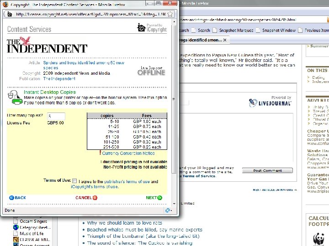Close the frogs identified tab in main window
This screenshot has width=329, height=246.
225,40
